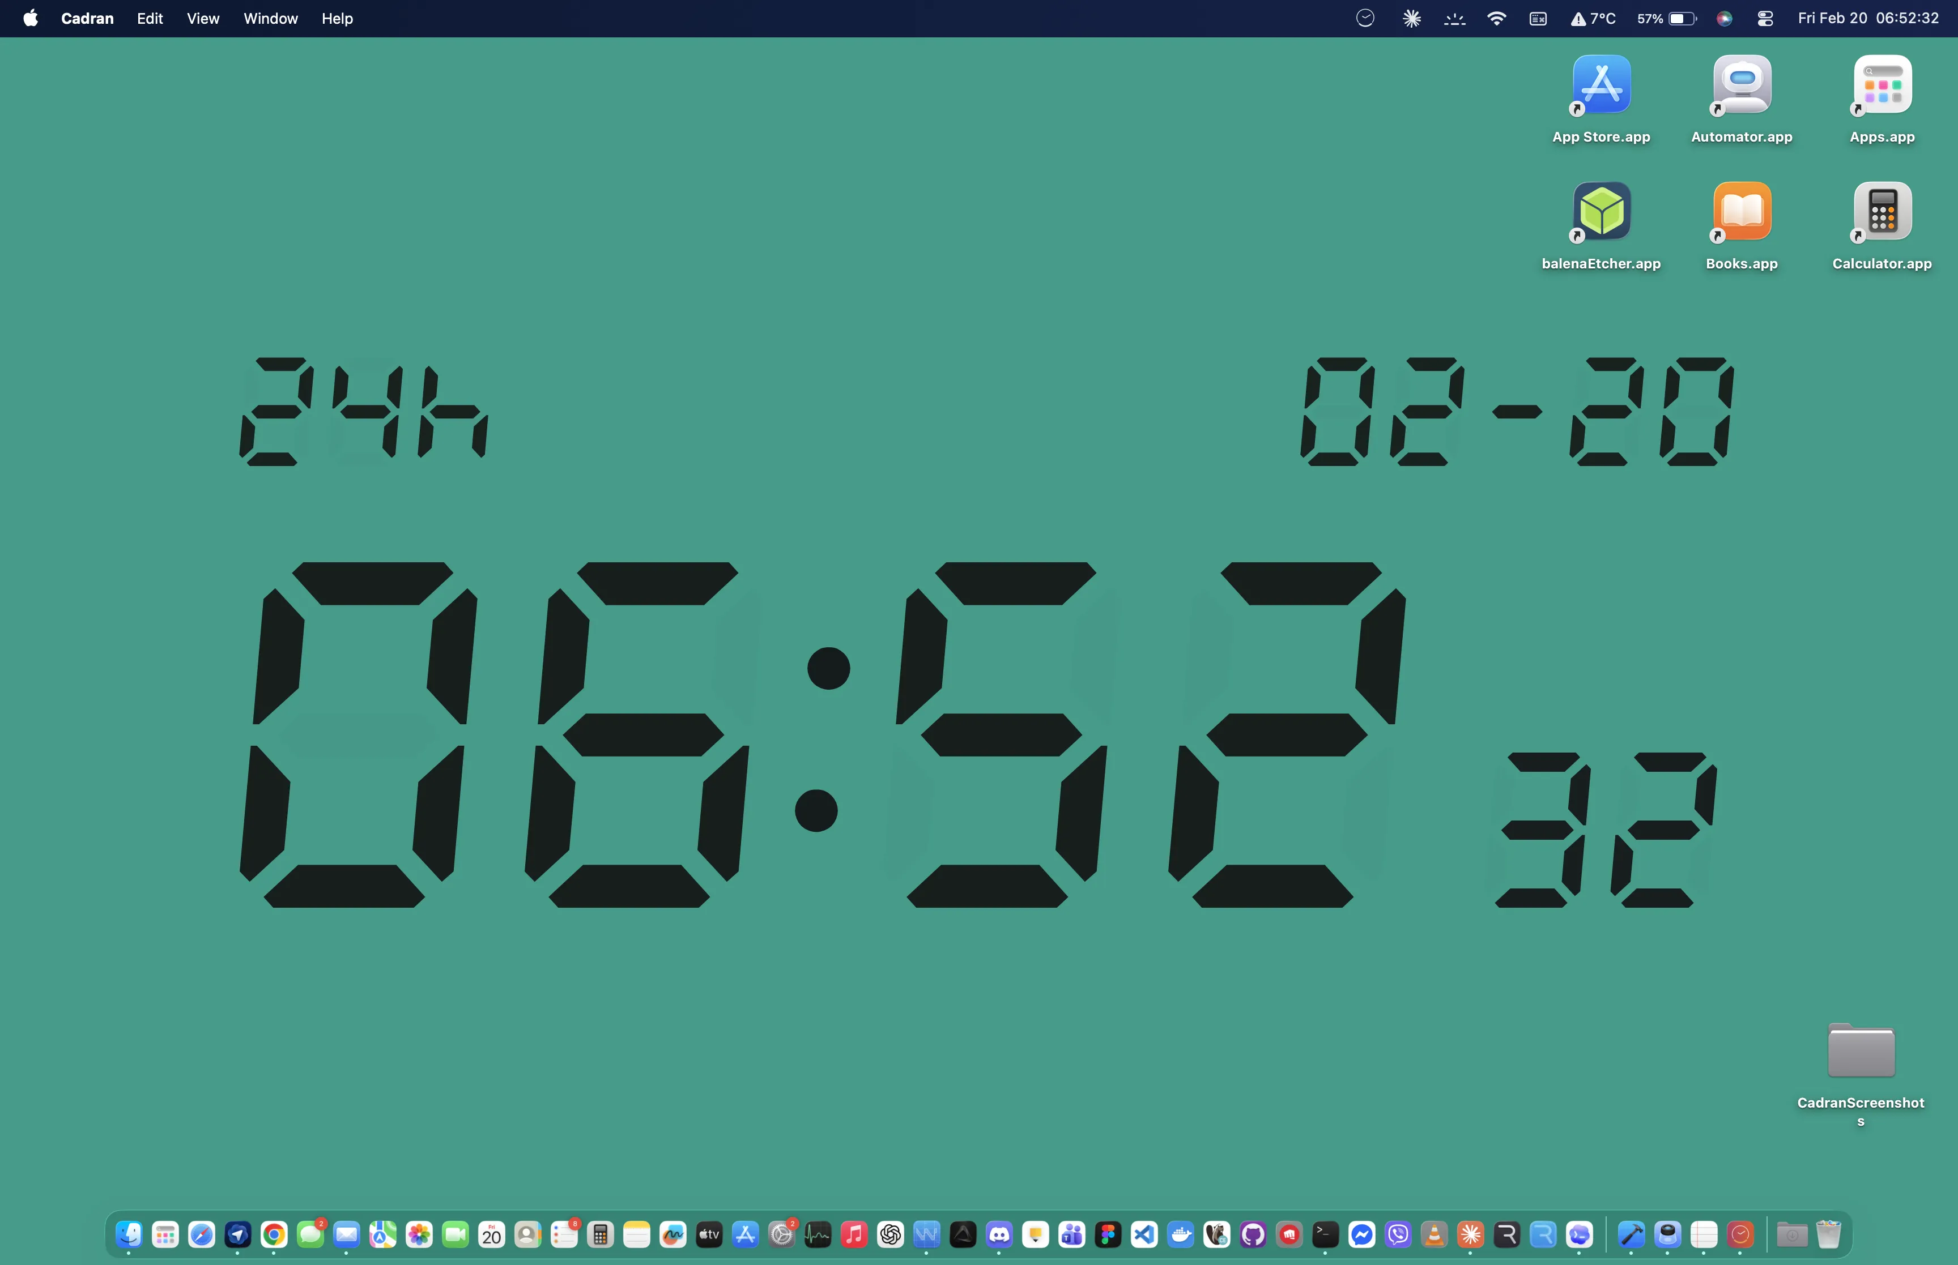Launch Visual Studio Code from the Dock

click(1144, 1234)
